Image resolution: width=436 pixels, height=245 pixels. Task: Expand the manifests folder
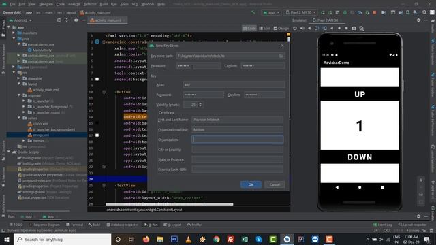tap(14, 33)
